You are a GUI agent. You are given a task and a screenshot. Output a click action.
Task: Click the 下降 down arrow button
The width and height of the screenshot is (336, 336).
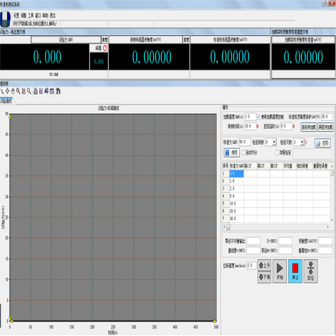tap(265, 277)
